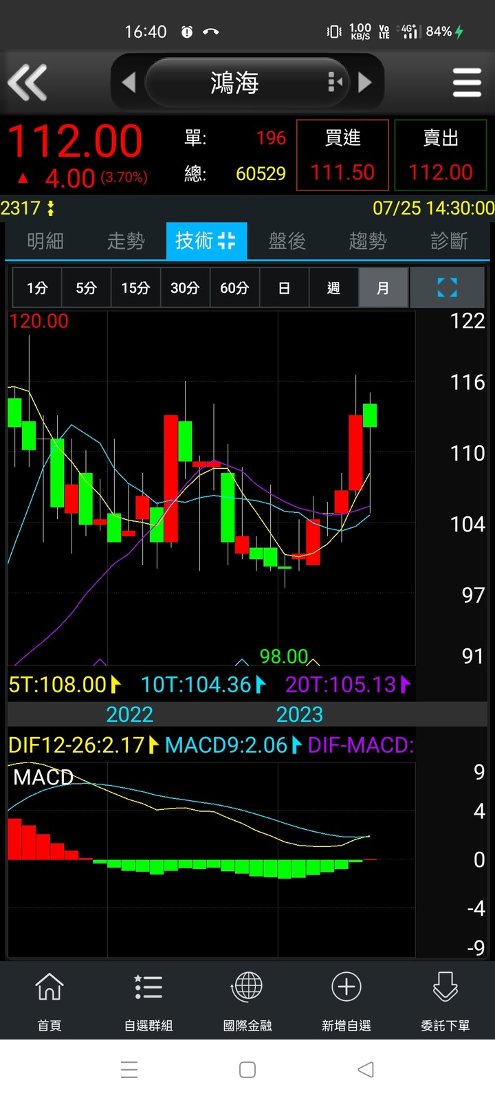Tap the MACD indicator title
Viewport: 495px width, 1100px height.
43,778
